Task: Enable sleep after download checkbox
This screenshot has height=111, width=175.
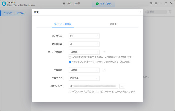Action: 70,92
